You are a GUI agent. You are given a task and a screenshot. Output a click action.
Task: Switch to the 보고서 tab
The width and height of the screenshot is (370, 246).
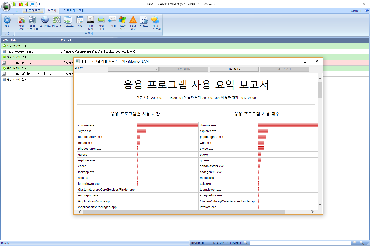tap(52, 11)
